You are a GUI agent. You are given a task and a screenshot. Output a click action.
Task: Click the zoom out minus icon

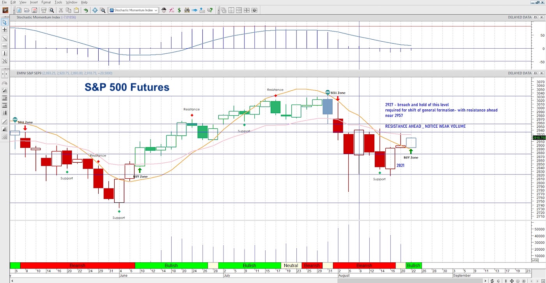(518, 281)
